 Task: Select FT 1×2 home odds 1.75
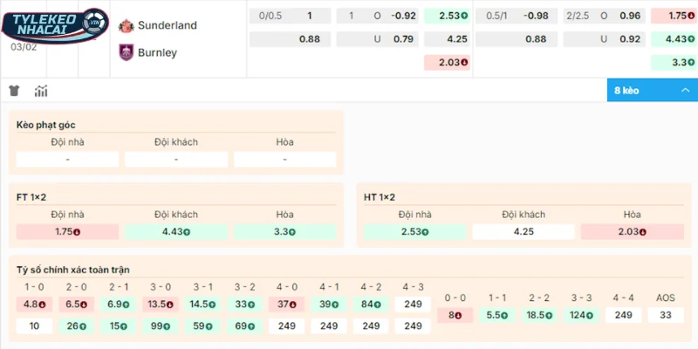point(67,232)
